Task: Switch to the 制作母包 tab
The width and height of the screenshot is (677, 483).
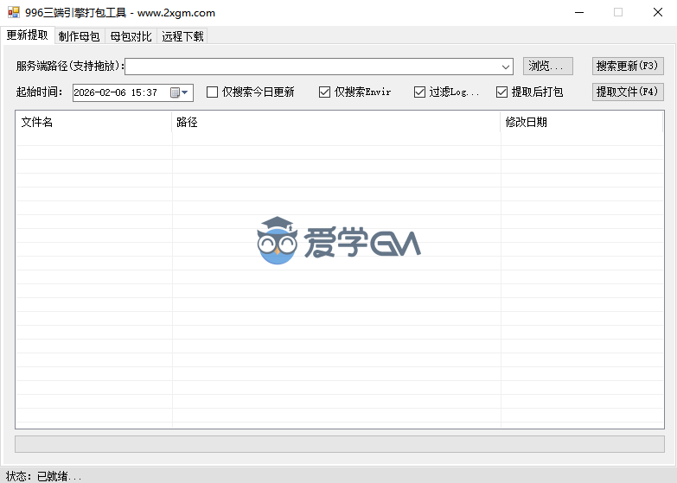Action: (79, 36)
